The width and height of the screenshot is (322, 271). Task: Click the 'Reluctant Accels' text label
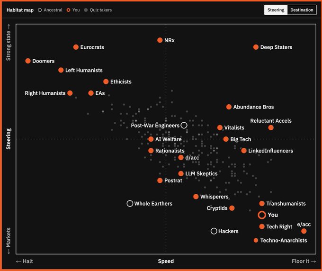[271, 121]
